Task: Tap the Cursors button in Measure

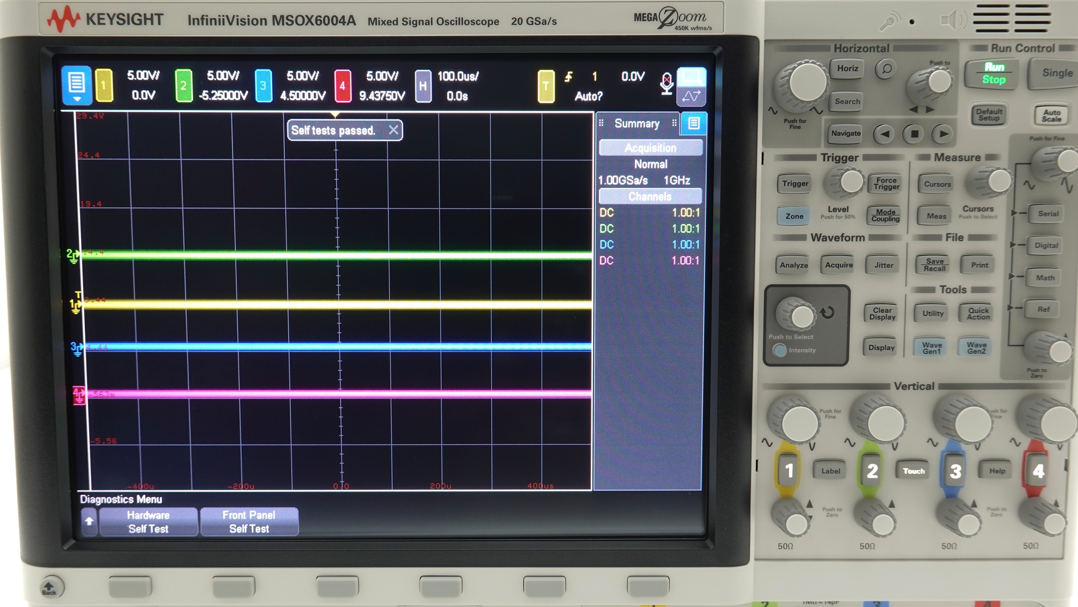Action: tap(937, 184)
